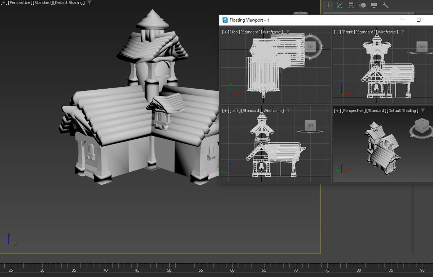Click the ViewCube in floating Perspective viewport
Viewport: 433px width, 277px height.
(421, 126)
